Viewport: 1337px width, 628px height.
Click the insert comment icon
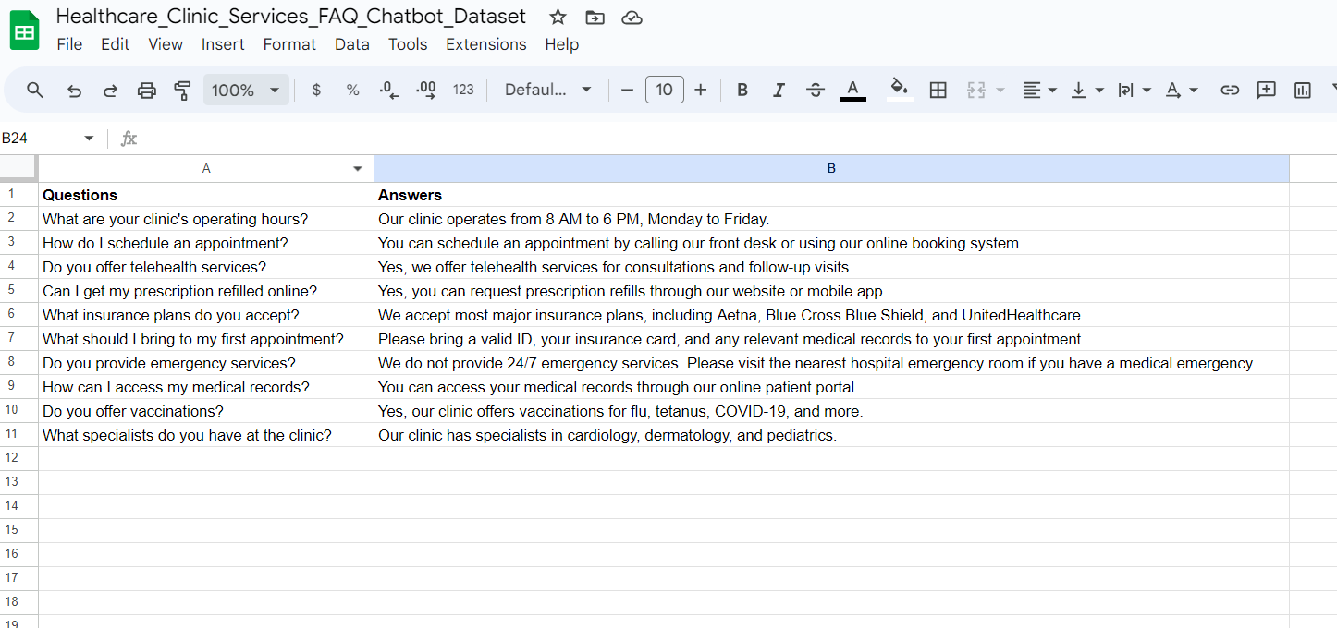(1266, 90)
